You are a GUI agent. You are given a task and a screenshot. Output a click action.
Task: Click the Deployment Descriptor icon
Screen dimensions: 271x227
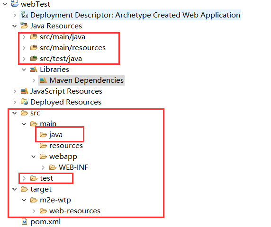(x=24, y=15)
